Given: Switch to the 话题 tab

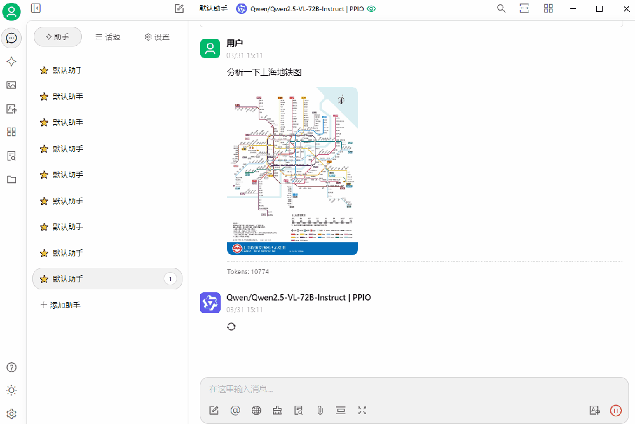Looking at the screenshot, I should click(x=108, y=37).
